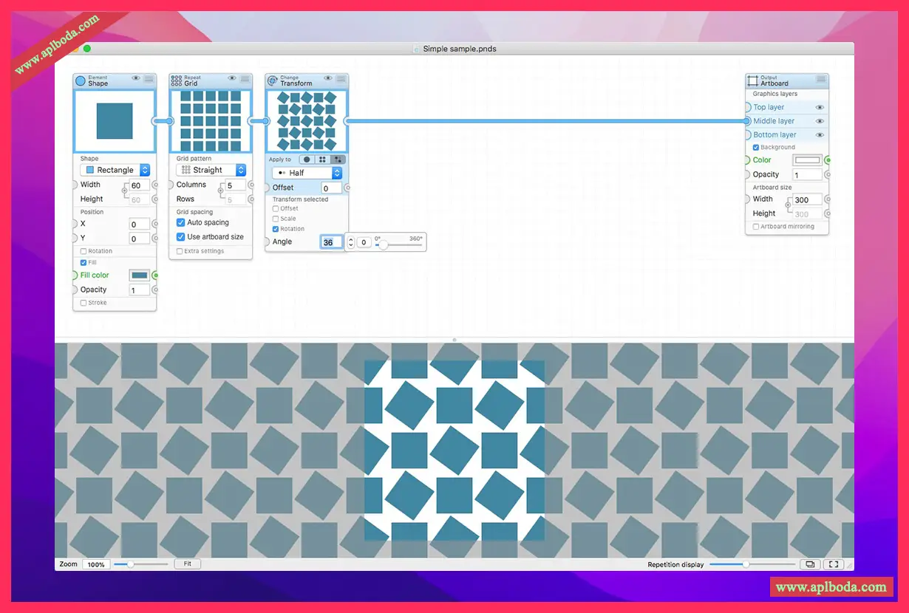Click the Angle value stepper arrows
Viewport: 909px width, 613px height.
351,242
